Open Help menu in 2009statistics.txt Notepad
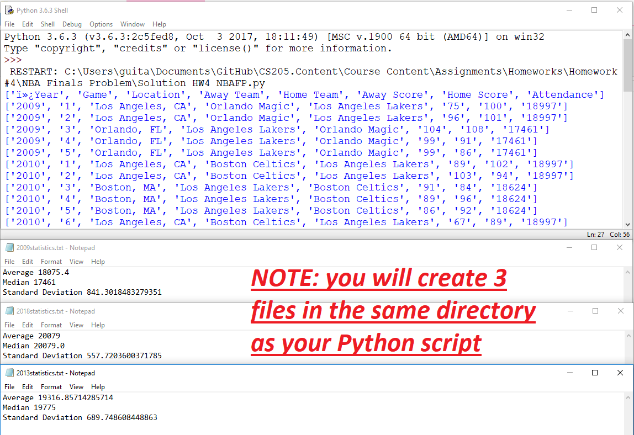 98,262
